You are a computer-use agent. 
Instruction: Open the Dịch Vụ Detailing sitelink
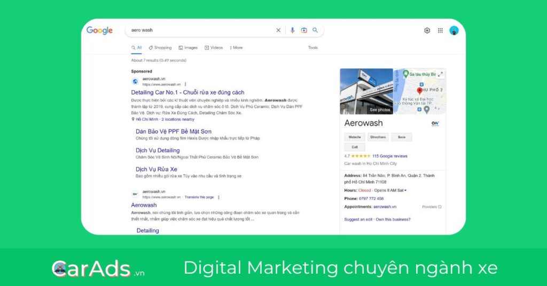[158, 150]
